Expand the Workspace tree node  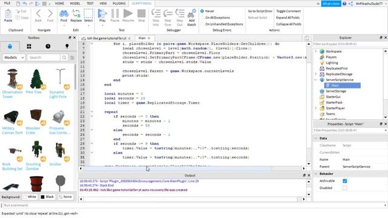point(316,51)
